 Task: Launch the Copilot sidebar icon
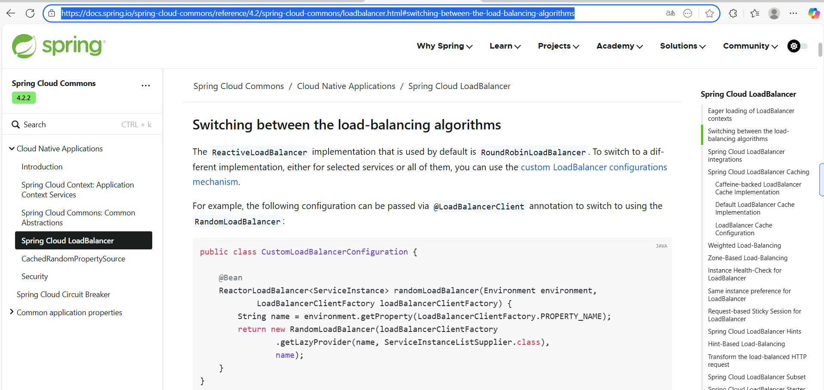pyautogui.click(x=814, y=13)
